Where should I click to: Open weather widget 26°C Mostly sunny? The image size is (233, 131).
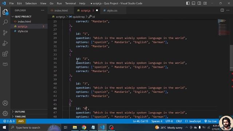[169, 128]
